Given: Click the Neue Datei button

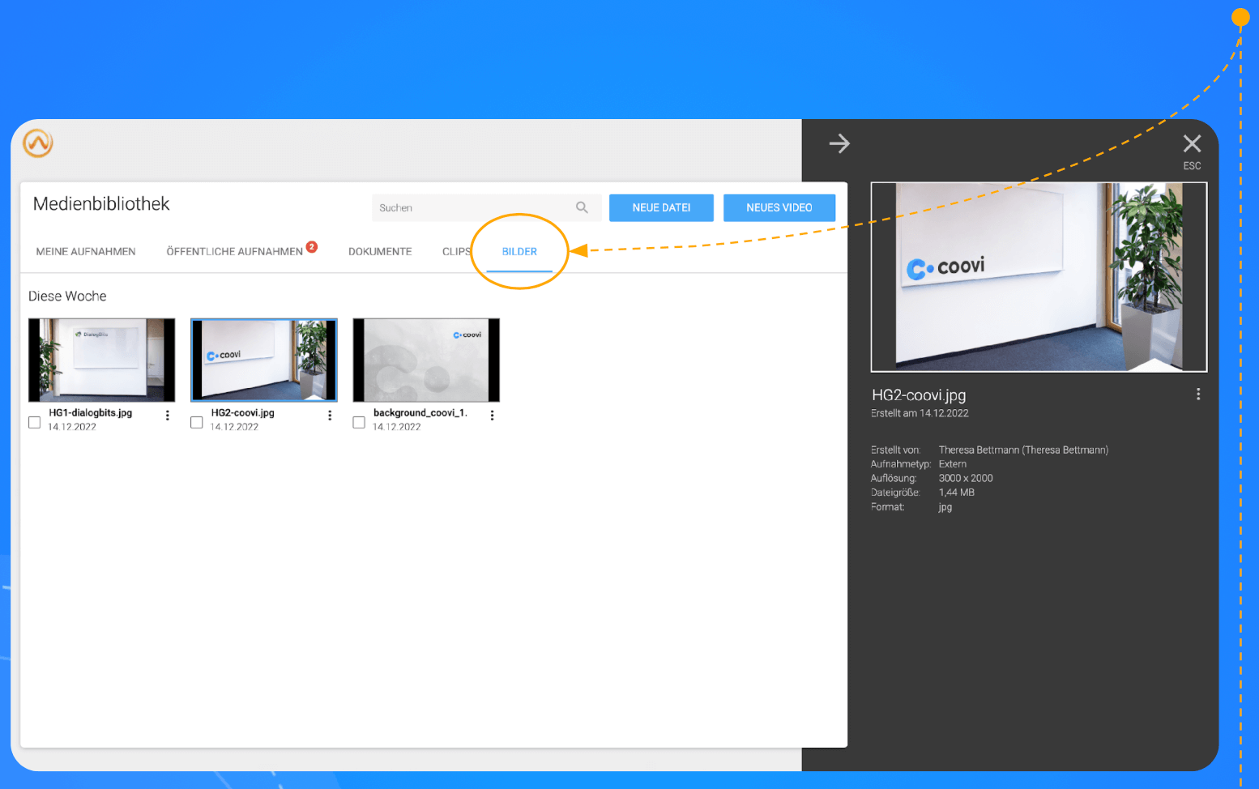Looking at the screenshot, I should coord(661,207).
